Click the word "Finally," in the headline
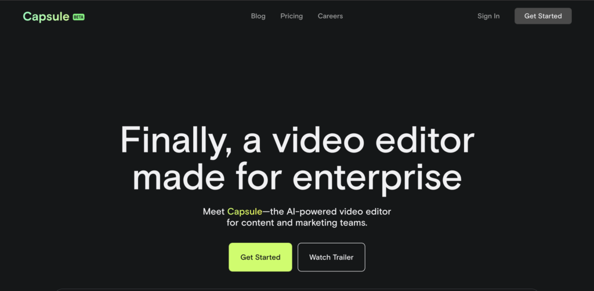Screen dimensions: 594x291 pos(176,141)
